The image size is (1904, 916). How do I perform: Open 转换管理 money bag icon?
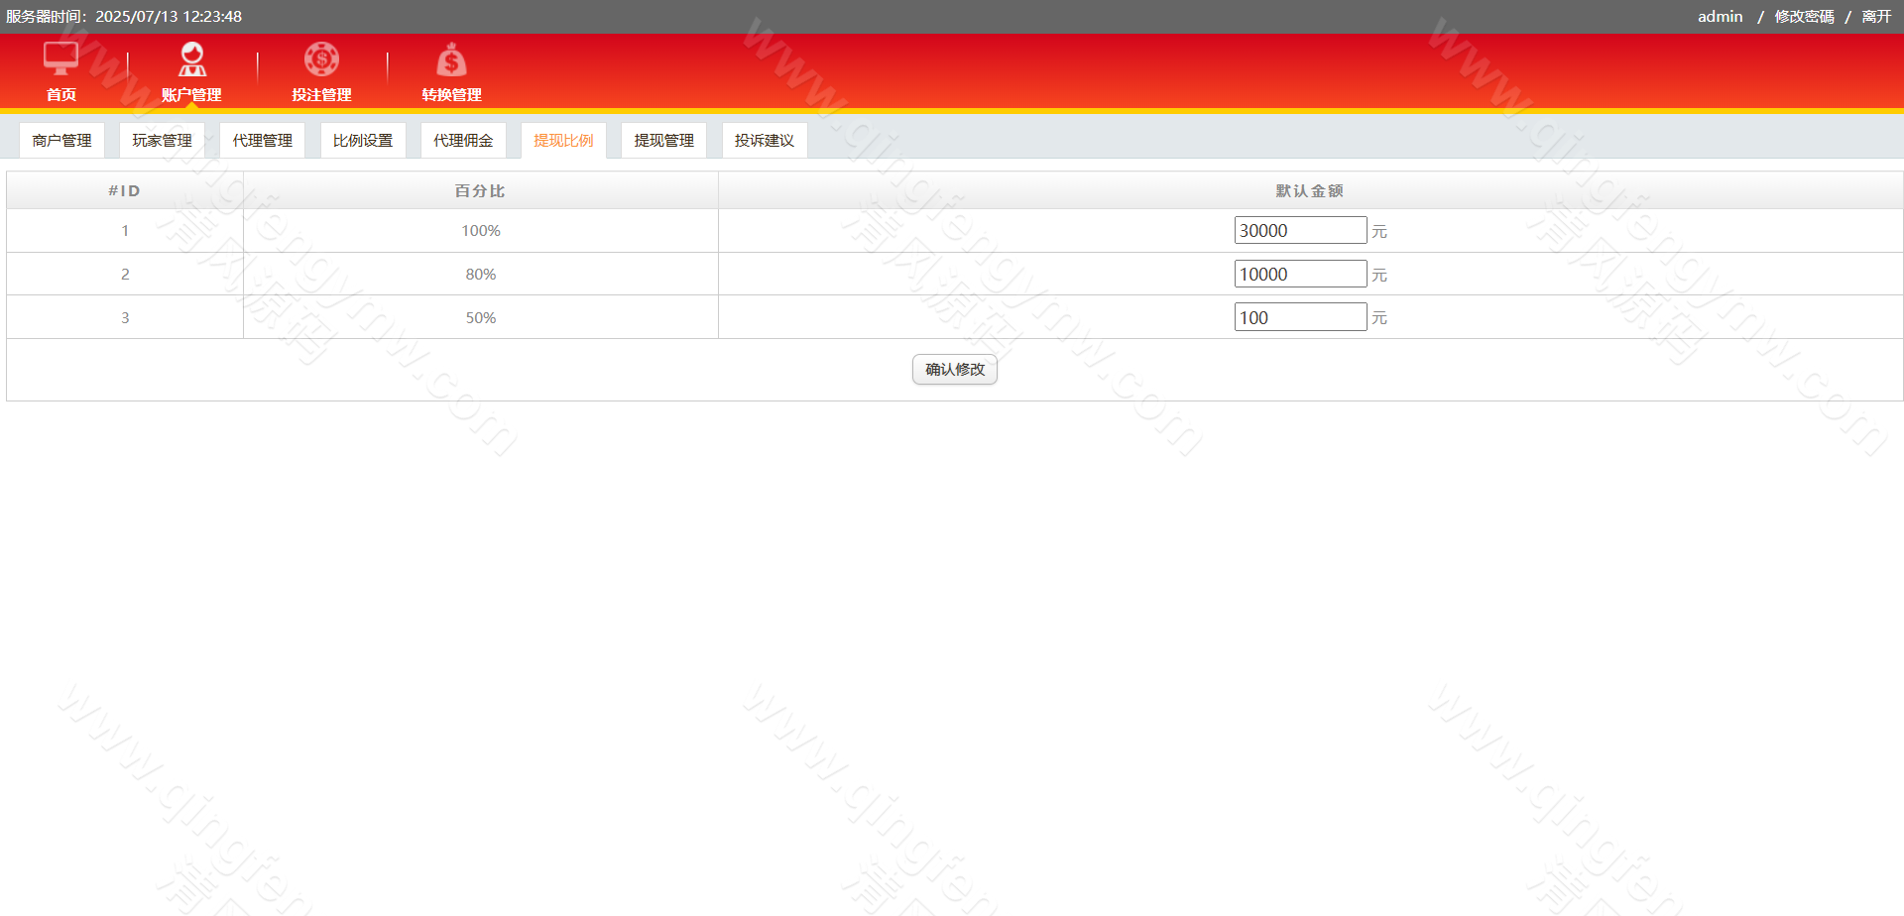click(451, 61)
